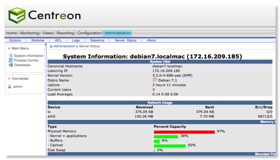This screenshot has width=280, height=160.
Task: Click the Err/Drop column header
Action: (264, 107)
